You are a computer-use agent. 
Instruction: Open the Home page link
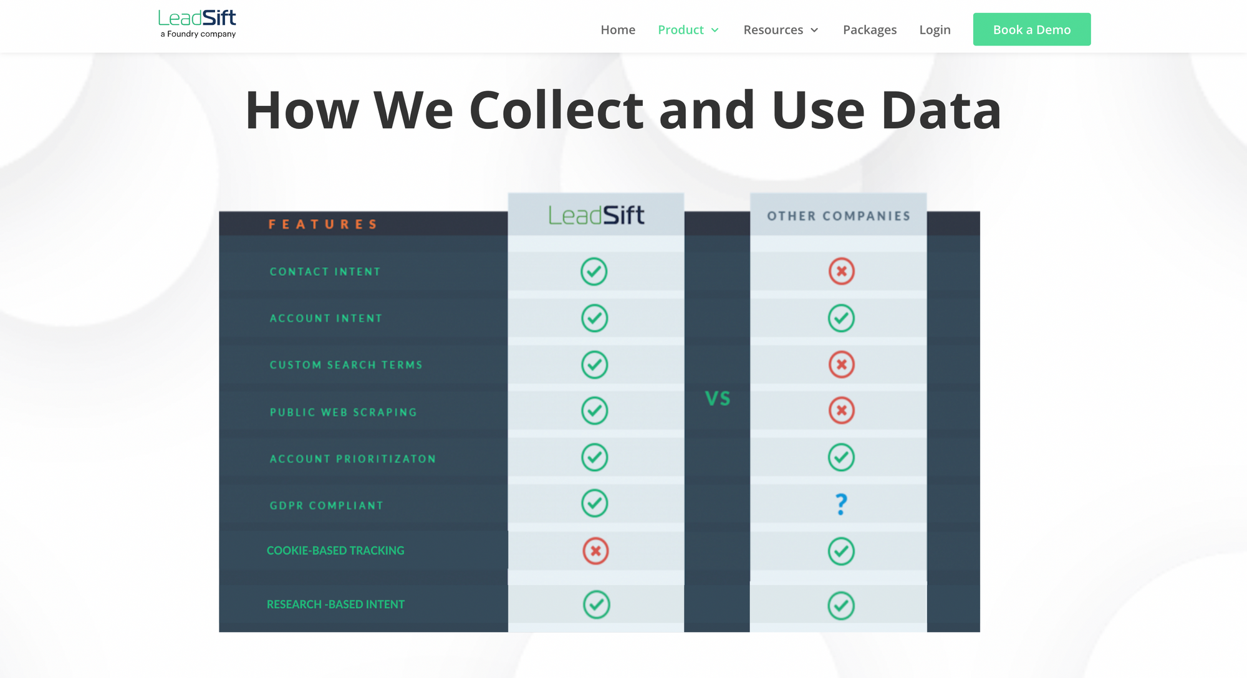point(618,30)
